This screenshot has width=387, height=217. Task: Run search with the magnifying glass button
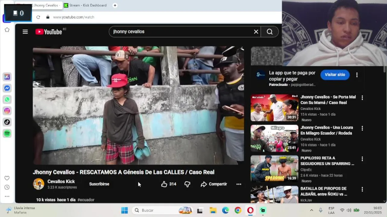(x=270, y=32)
